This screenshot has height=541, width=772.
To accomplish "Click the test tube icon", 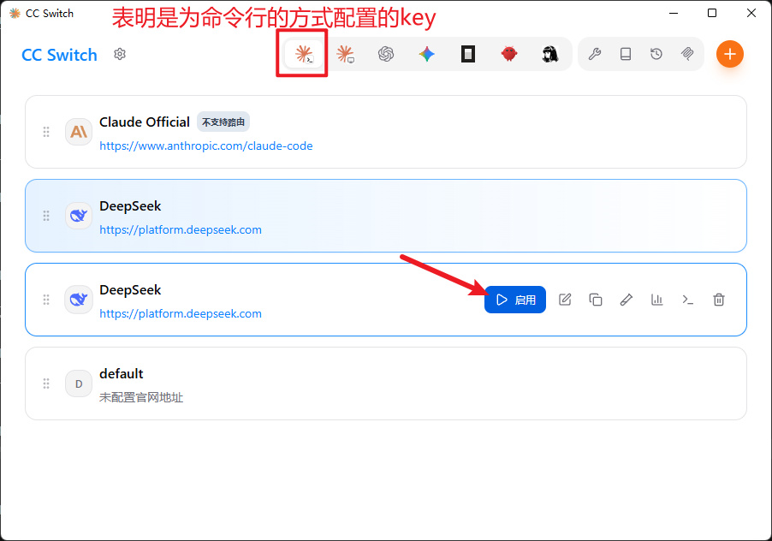I will pos(627,300).
